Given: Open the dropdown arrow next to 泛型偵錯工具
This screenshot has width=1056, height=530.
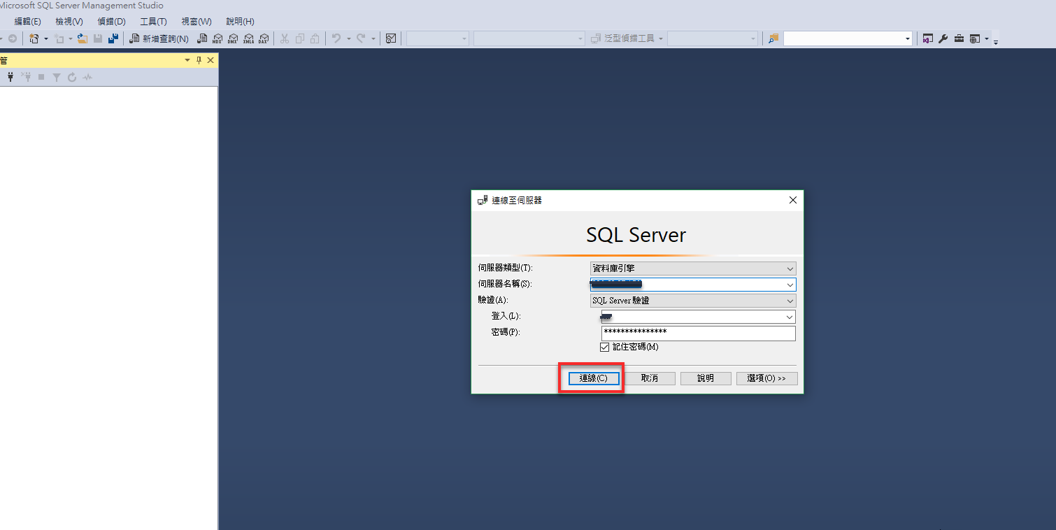Looking at the screenshot, I should tap(660, 38).
